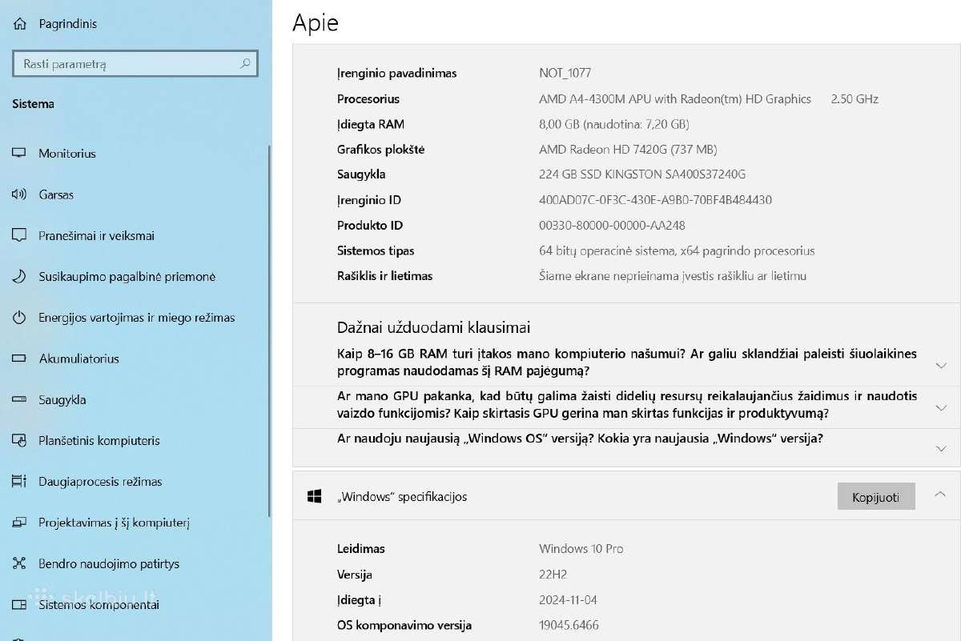
Task: Click the OS komponavimo versija label
Action: coord(404,626)
